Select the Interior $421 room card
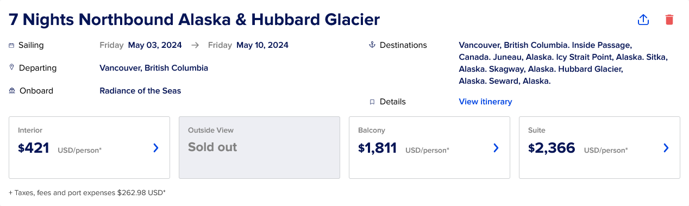 click(x=89, y=147)
